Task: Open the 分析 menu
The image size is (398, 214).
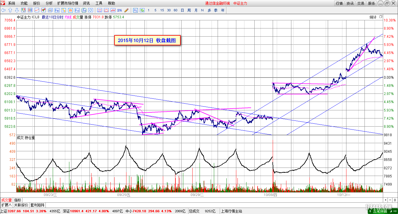Action: (49, 3)
